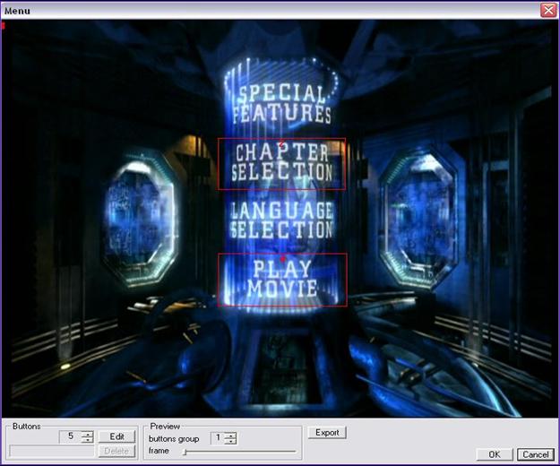Select the Play Movie button rectangle
The height and width of the screenshot is (466, 560).
281,280
